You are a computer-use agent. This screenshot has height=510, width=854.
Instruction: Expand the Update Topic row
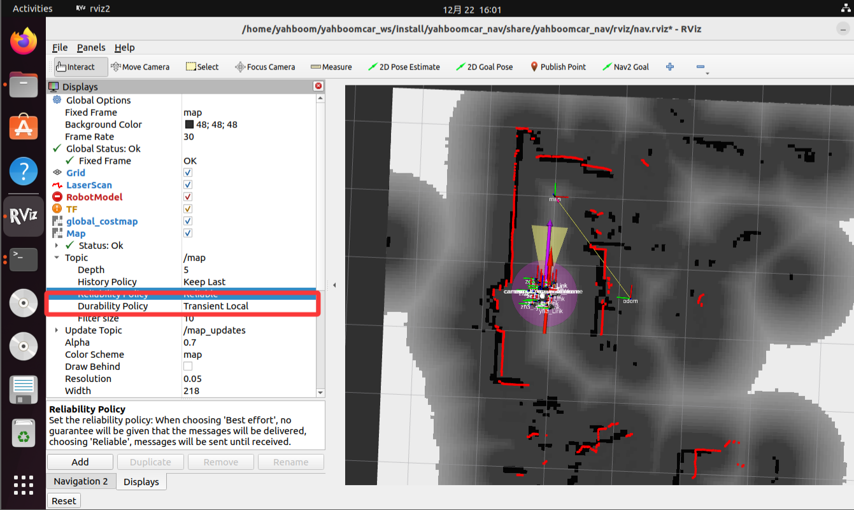[57, 330]
